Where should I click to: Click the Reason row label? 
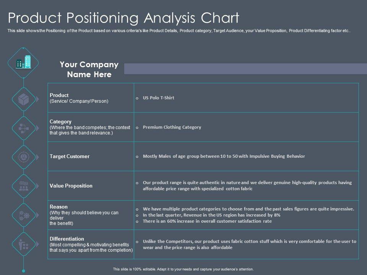click(x=58, y=207)
